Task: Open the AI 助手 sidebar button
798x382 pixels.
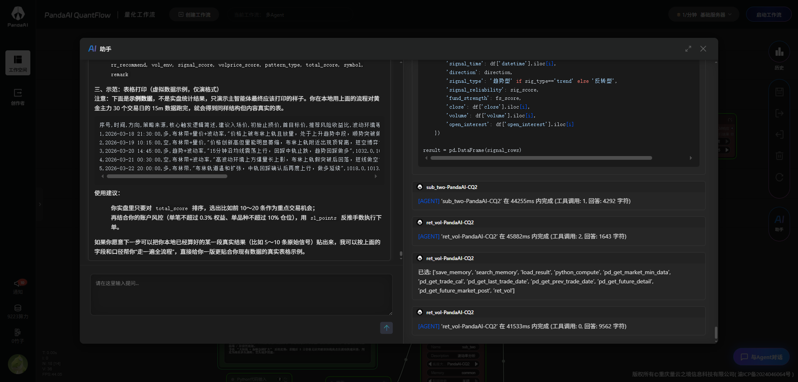Action: tap(779, 222)
